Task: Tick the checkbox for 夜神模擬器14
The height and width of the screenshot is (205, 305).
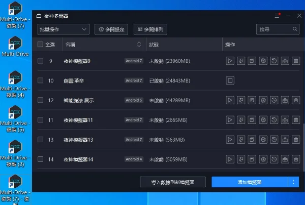Action: pyautogui.click(x=41, y=159)
